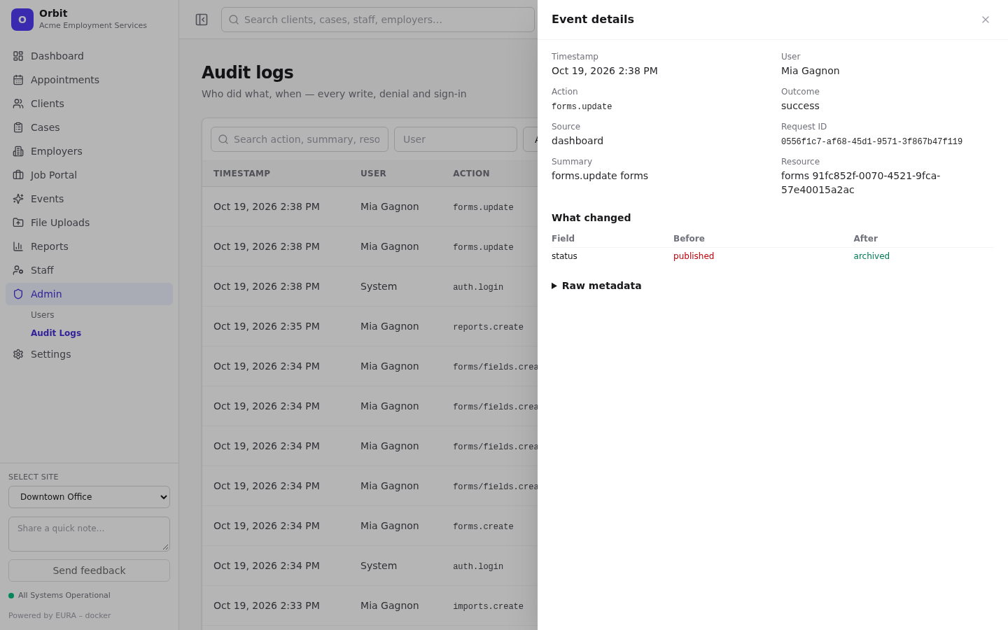Click the Timestamp column header

pyautogui.click(x=241, y=174)
